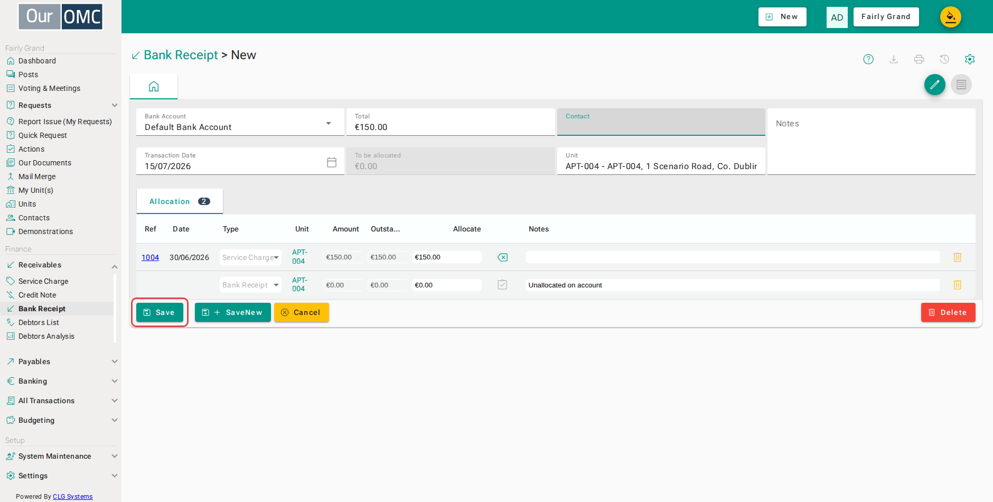
Task: Click the Contact input field
Action: (x=661, y=122)
